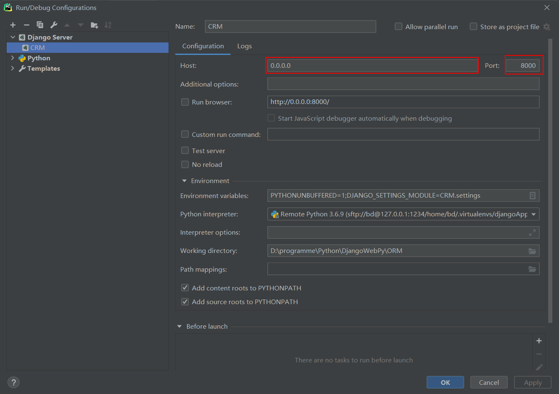Open the Python interpreter dropdown
This screenshot has width=559, height=394.
534,214
